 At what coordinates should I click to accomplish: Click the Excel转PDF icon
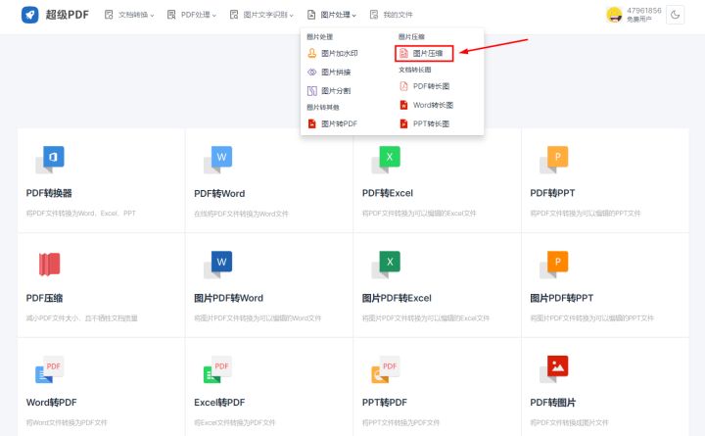[x=217, y=369]
